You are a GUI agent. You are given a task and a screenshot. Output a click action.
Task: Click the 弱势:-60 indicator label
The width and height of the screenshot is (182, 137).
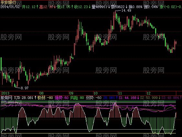coord(93,98)
